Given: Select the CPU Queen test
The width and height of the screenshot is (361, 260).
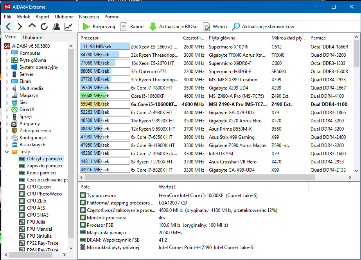Looking at the screenshot, I should pyautogui.click(x=39, y=187).
